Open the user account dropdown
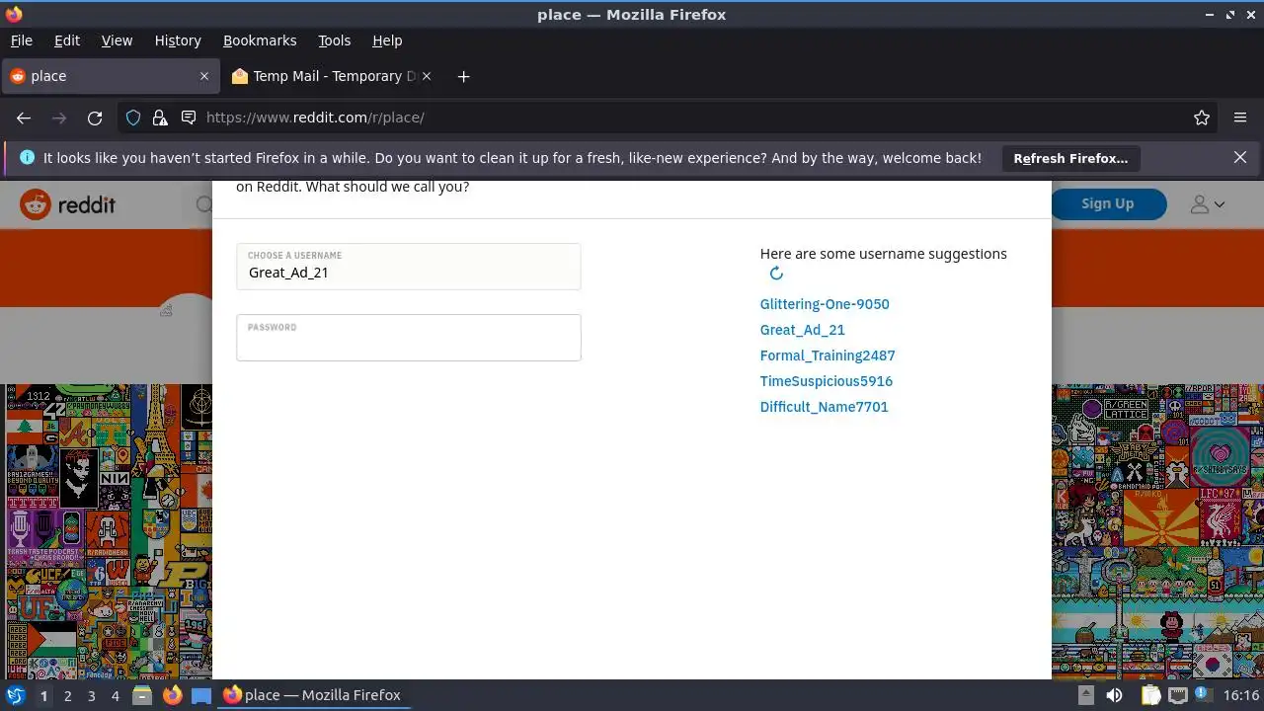This screenshot has width=1264, height=711. [x=1207, y=204]
